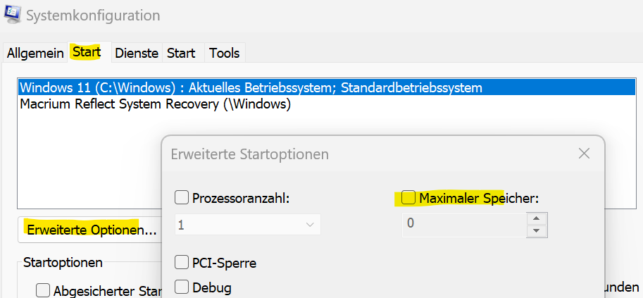The image size is (643, 298).
Task: Click the Erweiterte Startoptionen dialog title bar
Action: click(352, 154)
